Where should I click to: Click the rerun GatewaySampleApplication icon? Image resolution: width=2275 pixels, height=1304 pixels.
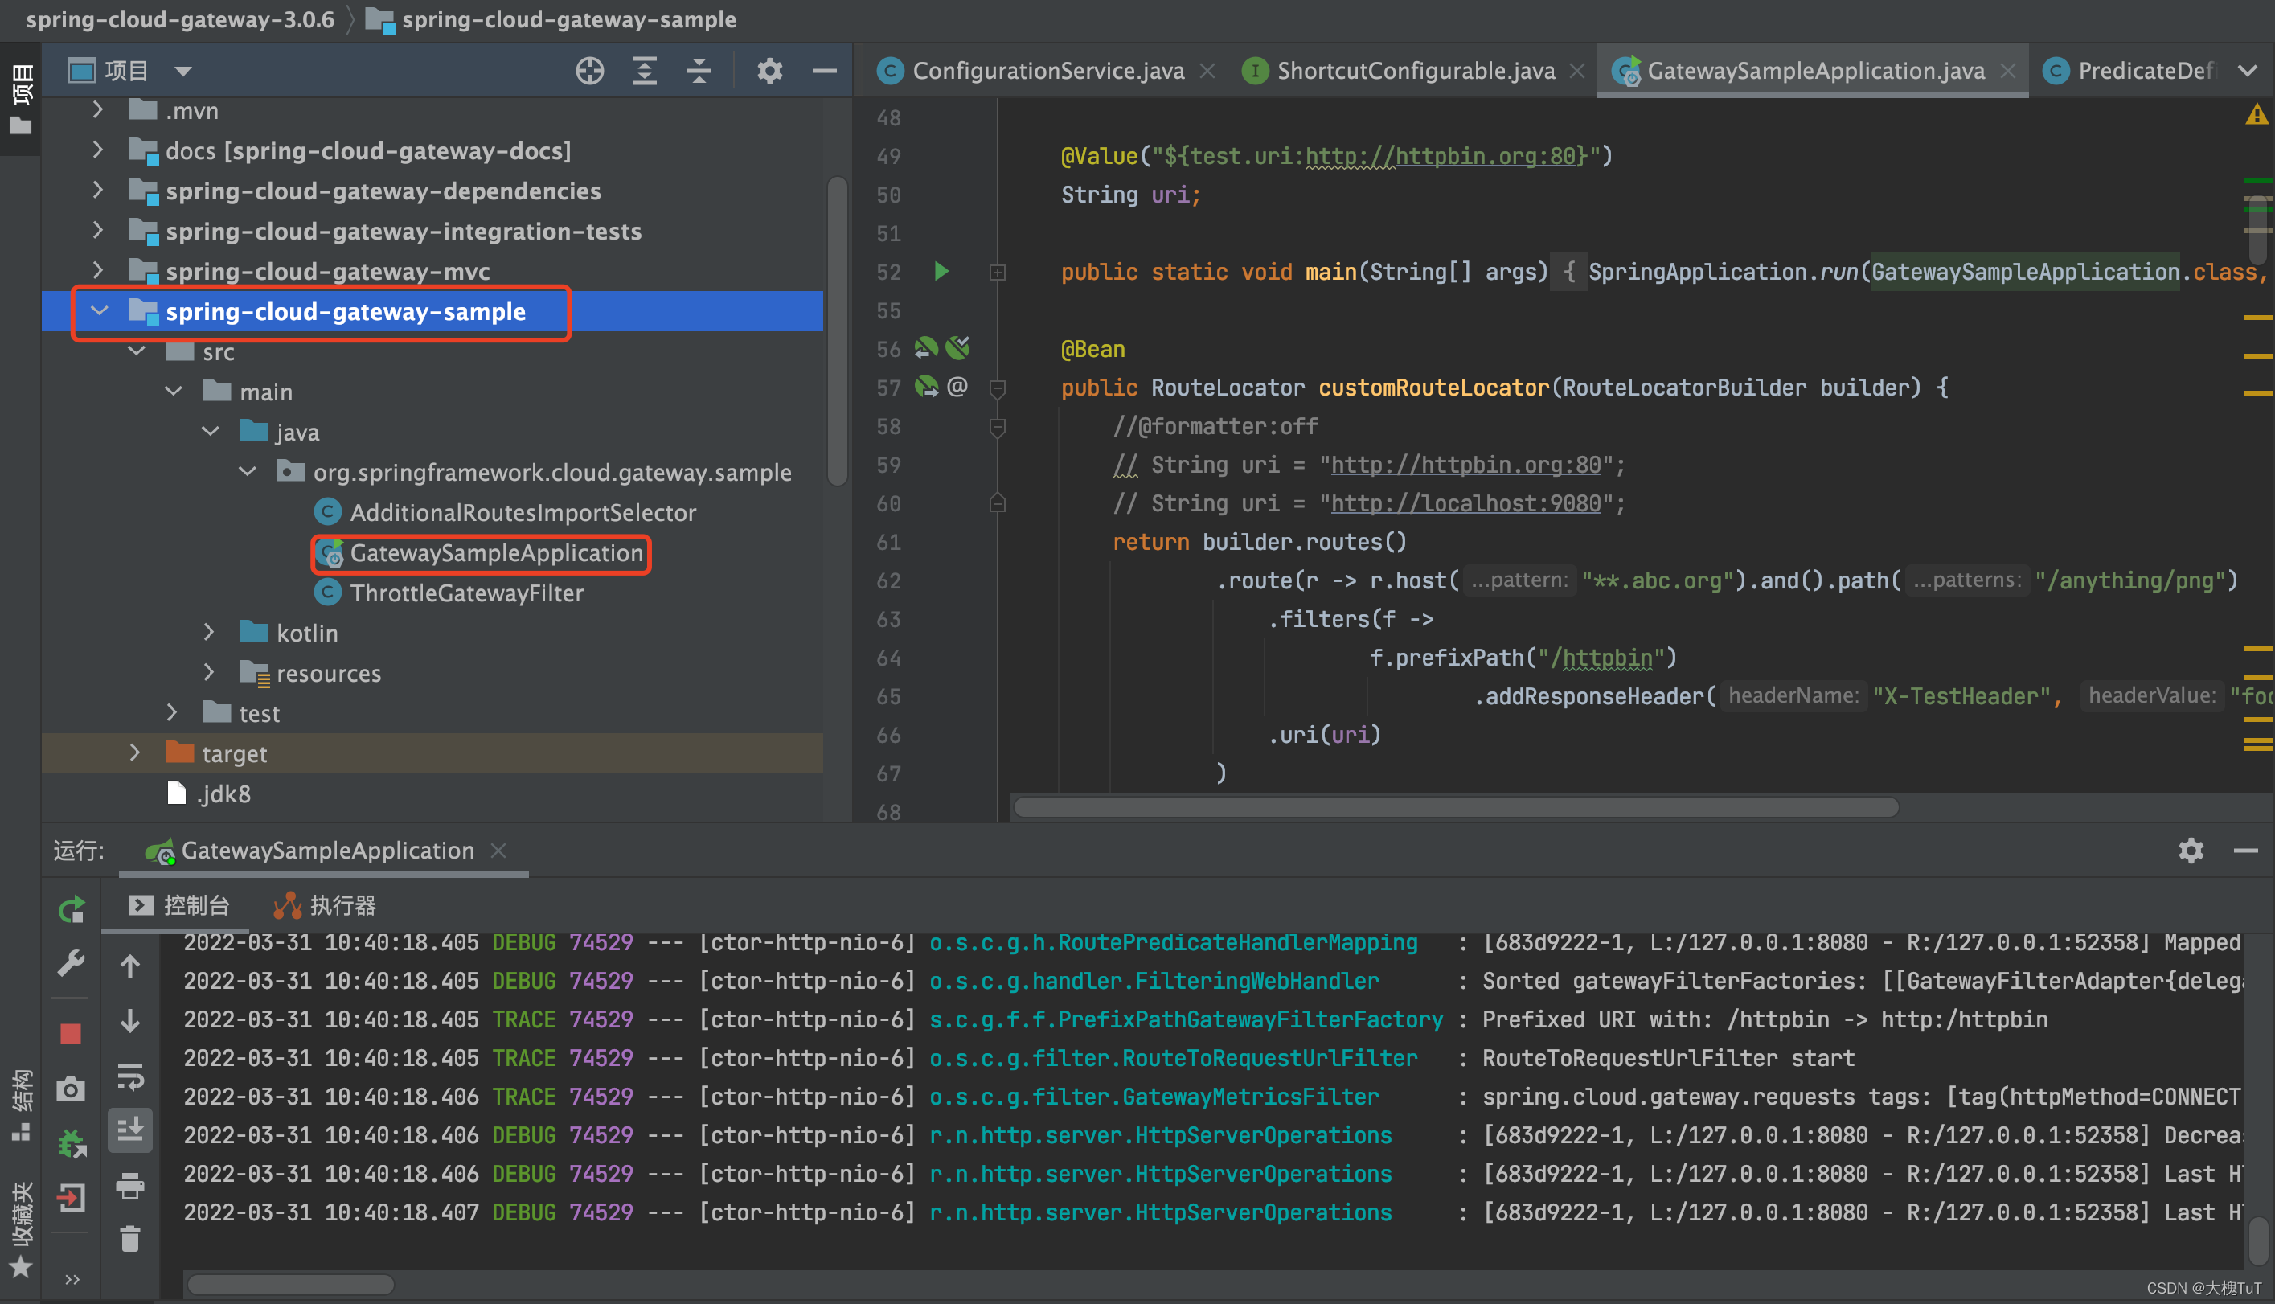71,910
